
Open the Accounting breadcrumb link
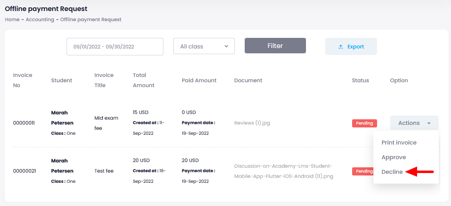(x=40, y=20)
